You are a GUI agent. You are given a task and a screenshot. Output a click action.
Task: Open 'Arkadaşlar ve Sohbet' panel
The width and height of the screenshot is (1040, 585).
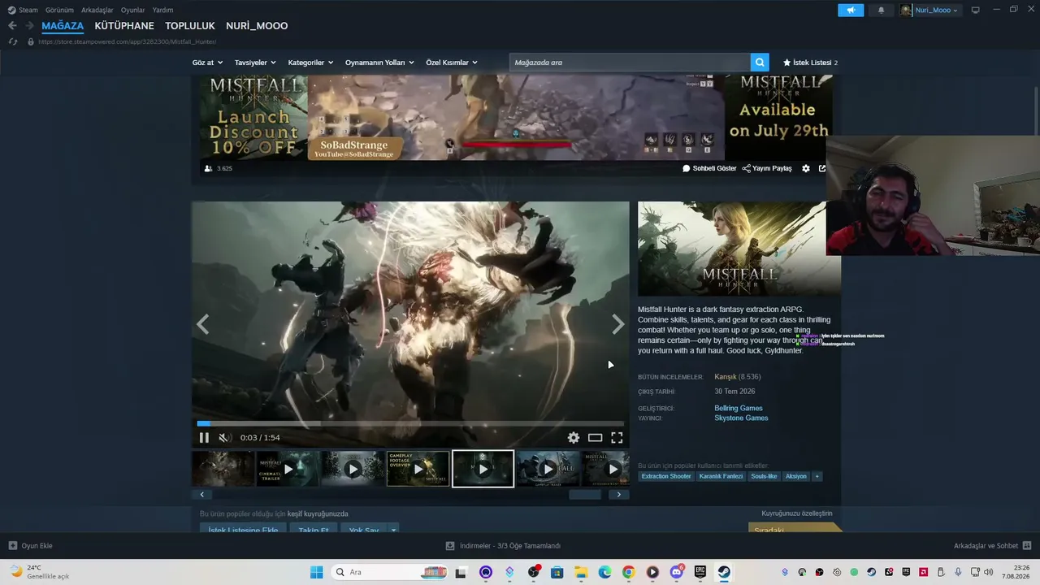click(x=992, y=546)
